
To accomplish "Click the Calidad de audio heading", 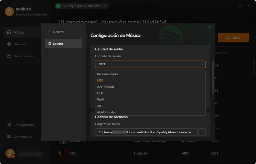I will tap(109, 49).
